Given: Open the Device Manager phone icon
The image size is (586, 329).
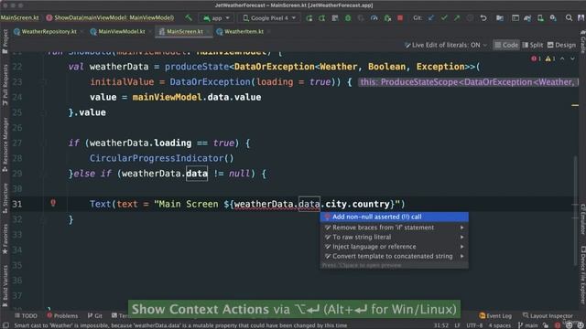Looking at the screenshot, I should tap(540, 18).
